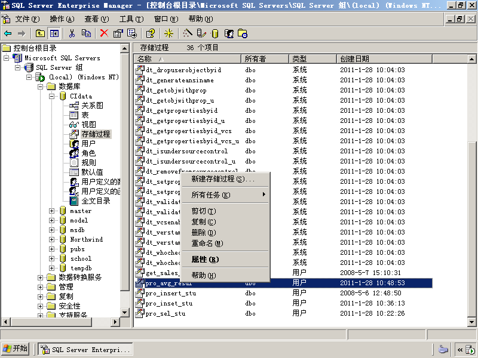Image resolution: width=478 pixels, height=358 pixels.
Task: Select 关系图 under CIdata
Action: pyautogui.click(x=92, y=106)
